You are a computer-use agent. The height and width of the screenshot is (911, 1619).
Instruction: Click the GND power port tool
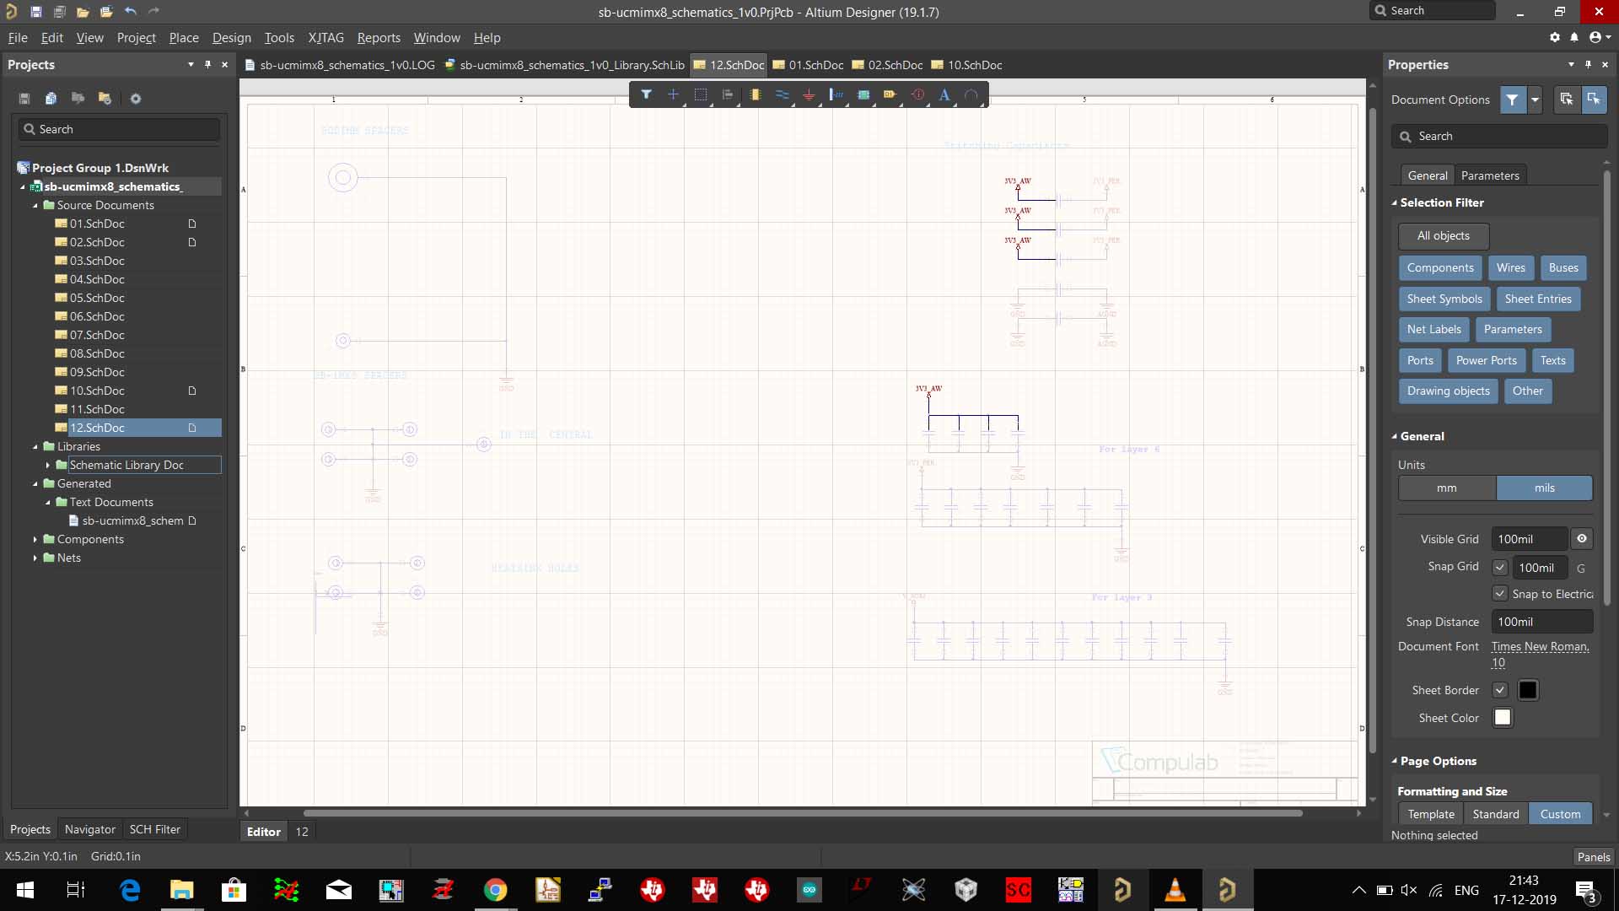809,94
